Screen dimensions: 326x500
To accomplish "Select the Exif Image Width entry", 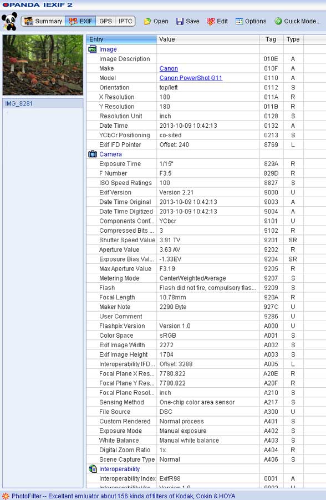I will tap(122, 345).
